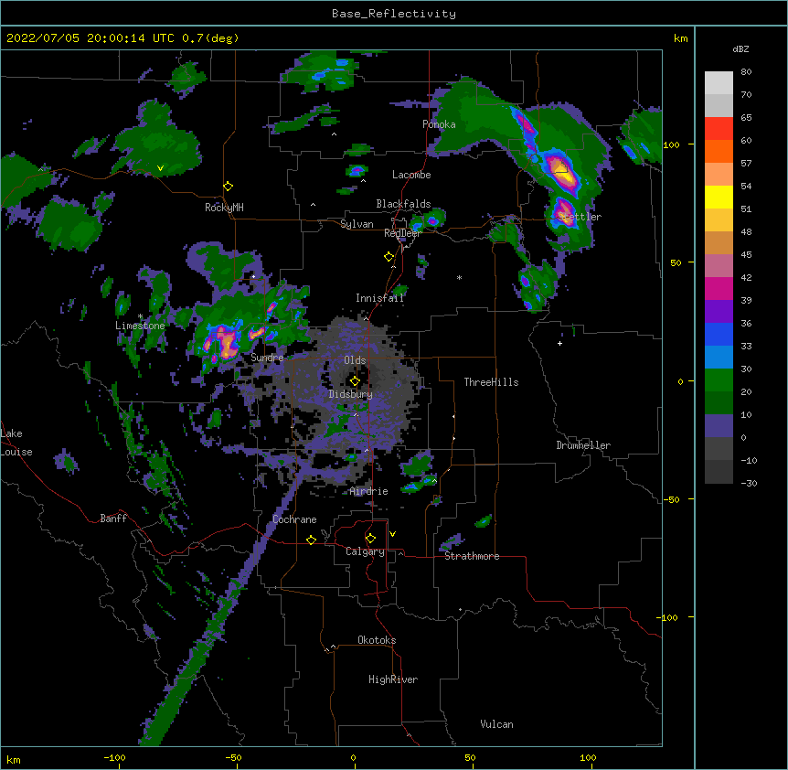
Task: Click the light blue 33 dBZ legend swatch
Action: (719, 358)
